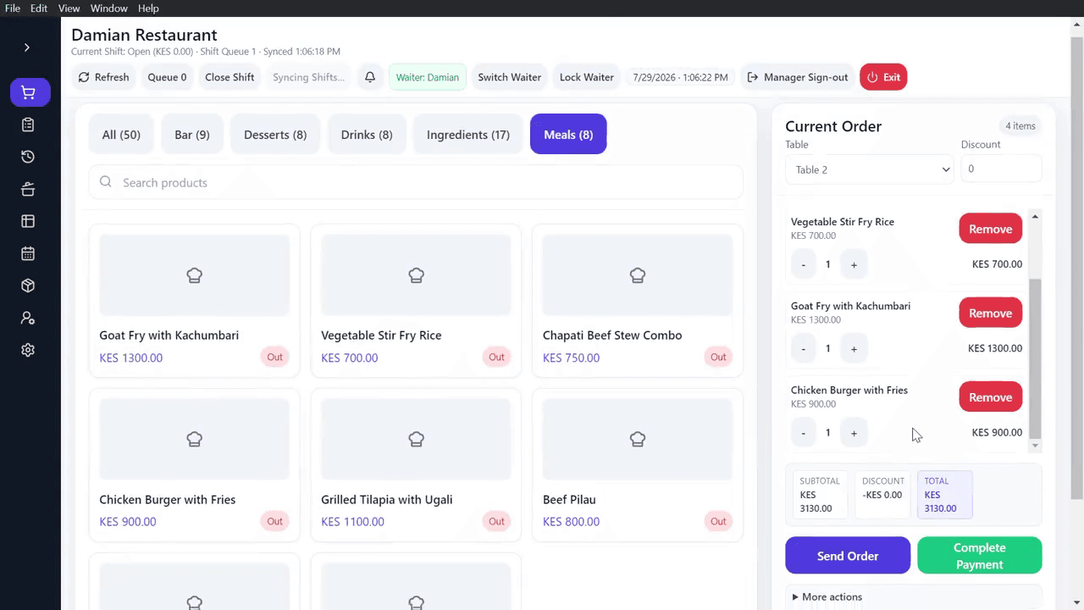Select the Desserts (8) category tab

tap(275, 134)
